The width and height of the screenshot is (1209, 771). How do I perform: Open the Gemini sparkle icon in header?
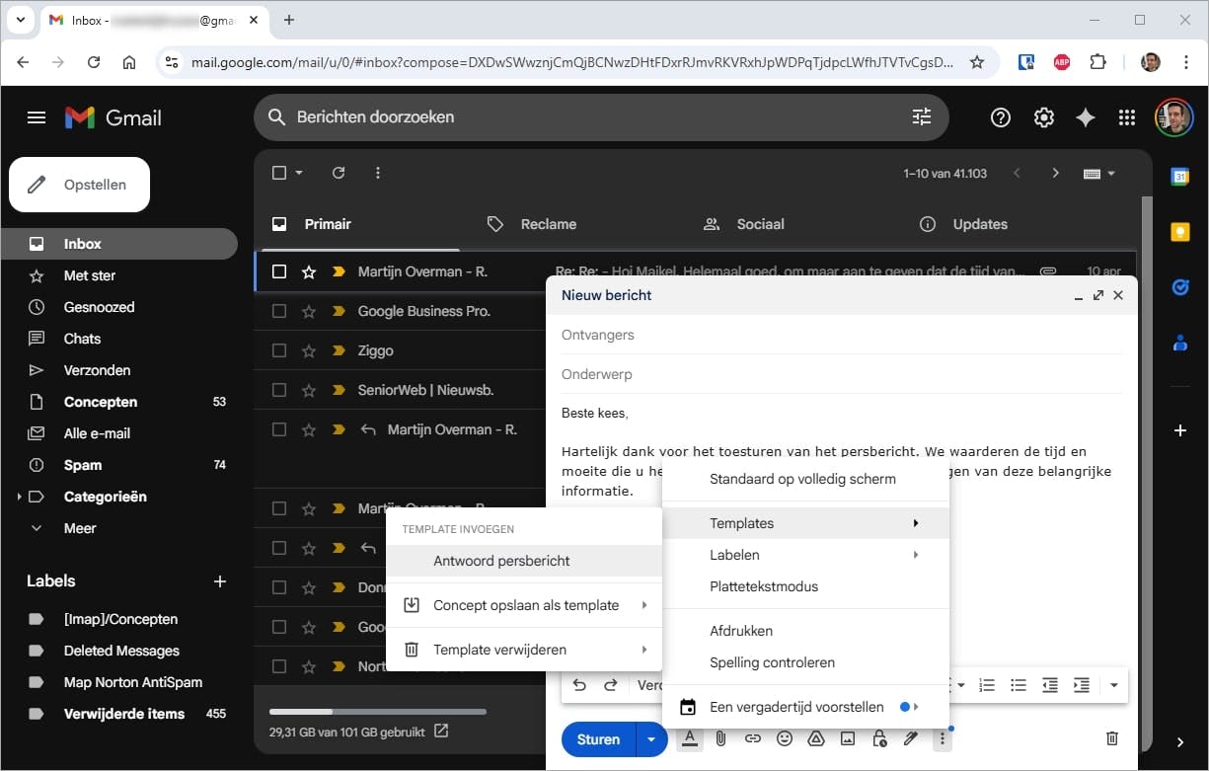(x=1085, y=117)
